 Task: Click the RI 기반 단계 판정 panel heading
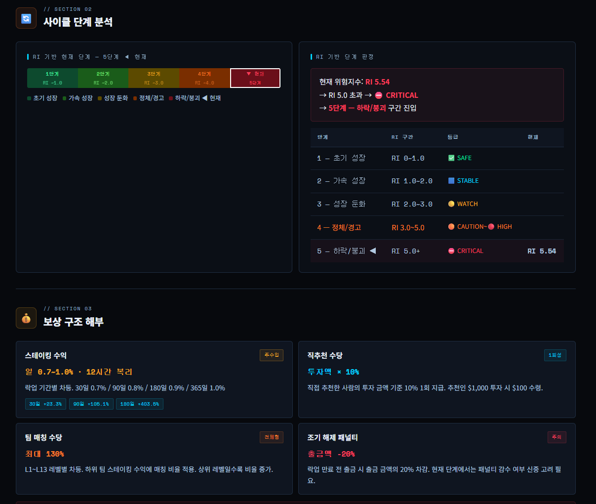[345, 57]
